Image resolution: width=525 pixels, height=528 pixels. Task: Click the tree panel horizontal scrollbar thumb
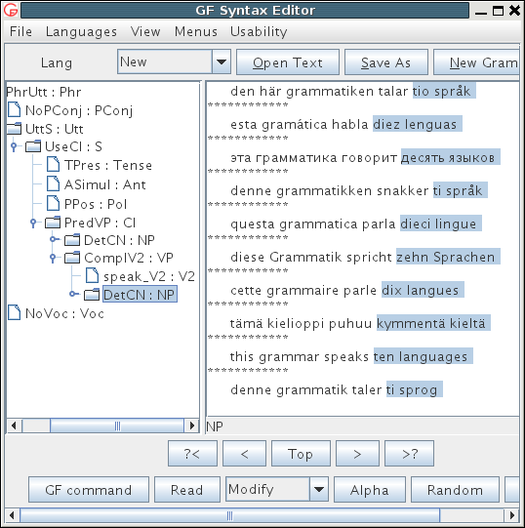point(117,426)
